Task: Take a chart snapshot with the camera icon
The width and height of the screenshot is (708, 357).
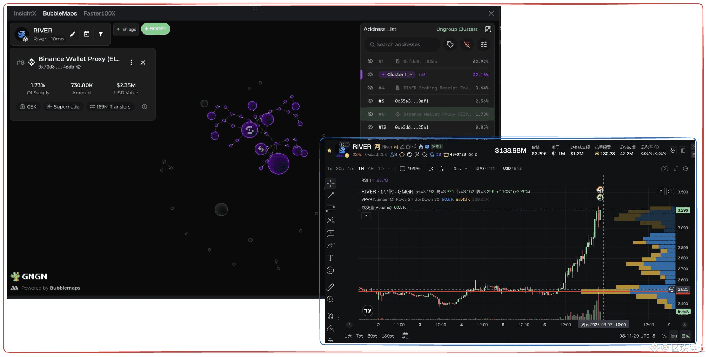Action: (665, 168)
